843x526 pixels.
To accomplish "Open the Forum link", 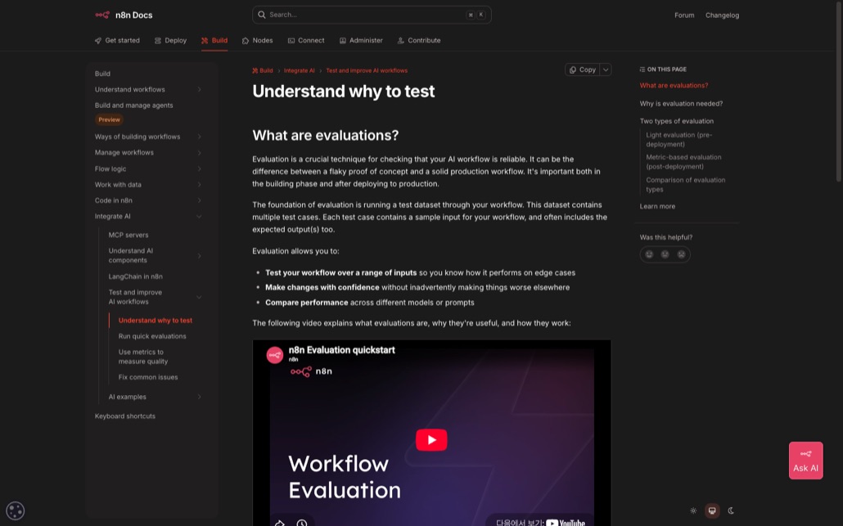I will tap(684, 15).
